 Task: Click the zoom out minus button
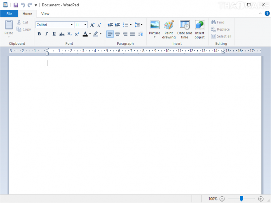(222, 199)
